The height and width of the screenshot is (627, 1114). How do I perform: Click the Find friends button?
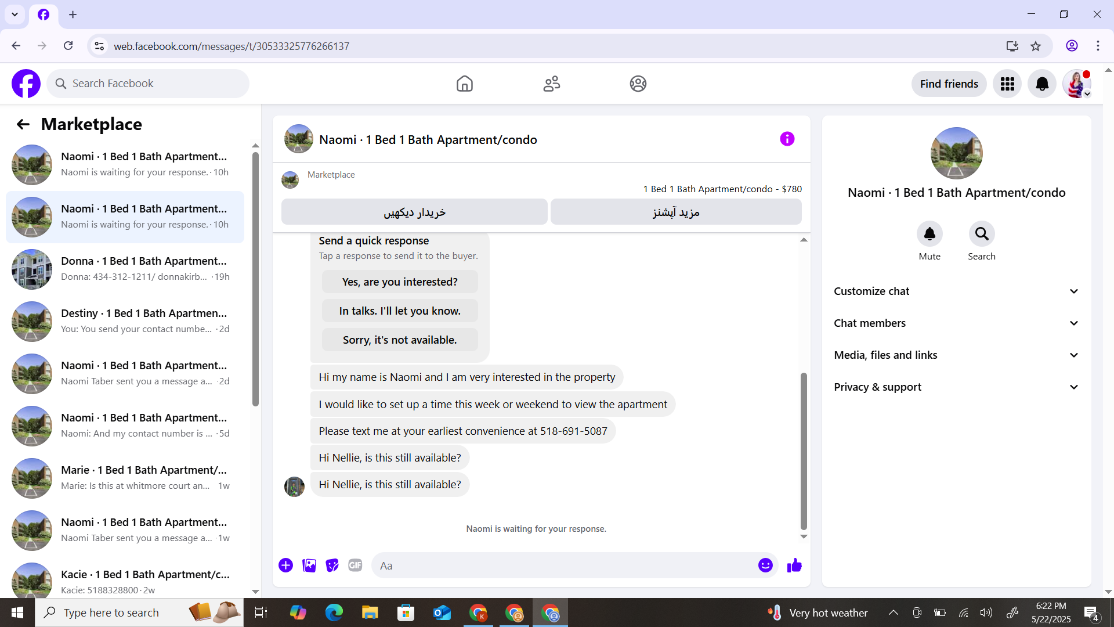tap(949, 84)
